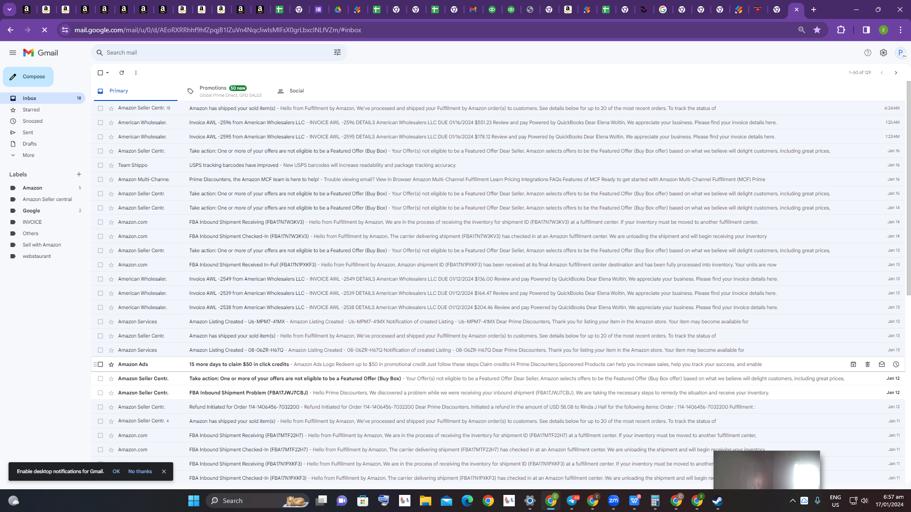Open Microsoft Edge from the taskbar
Screen dimensions: 911x512
pos(467,501)
